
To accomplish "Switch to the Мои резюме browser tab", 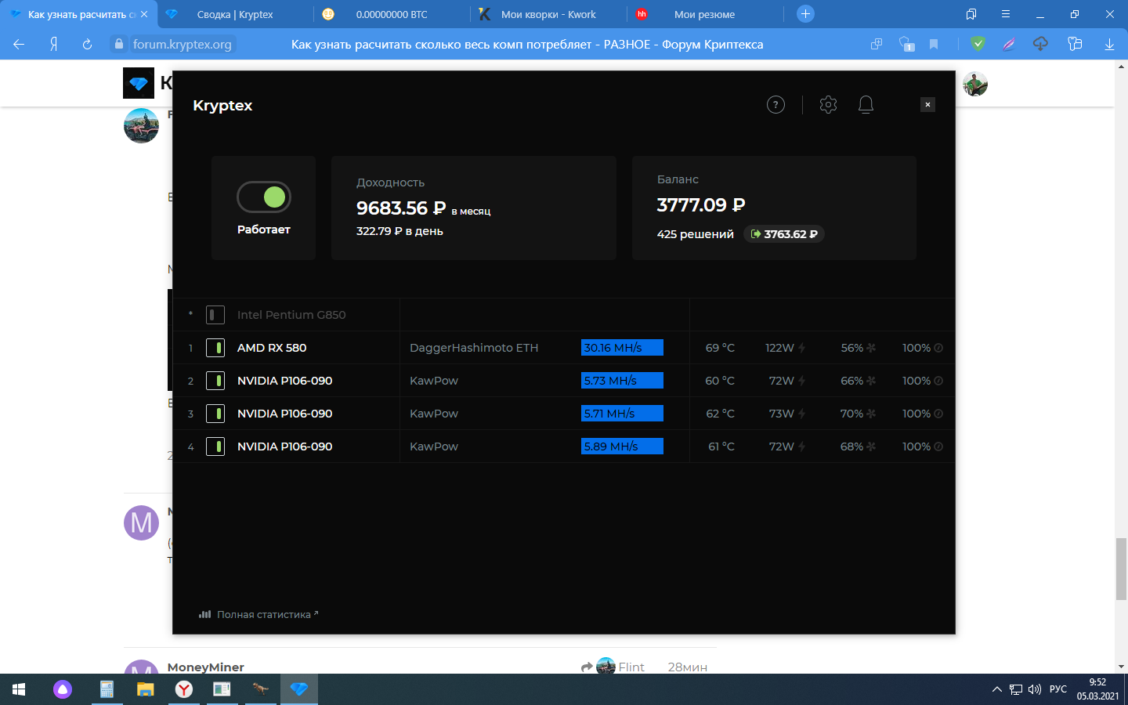I will pyautogui.click(x=705, y=14).
